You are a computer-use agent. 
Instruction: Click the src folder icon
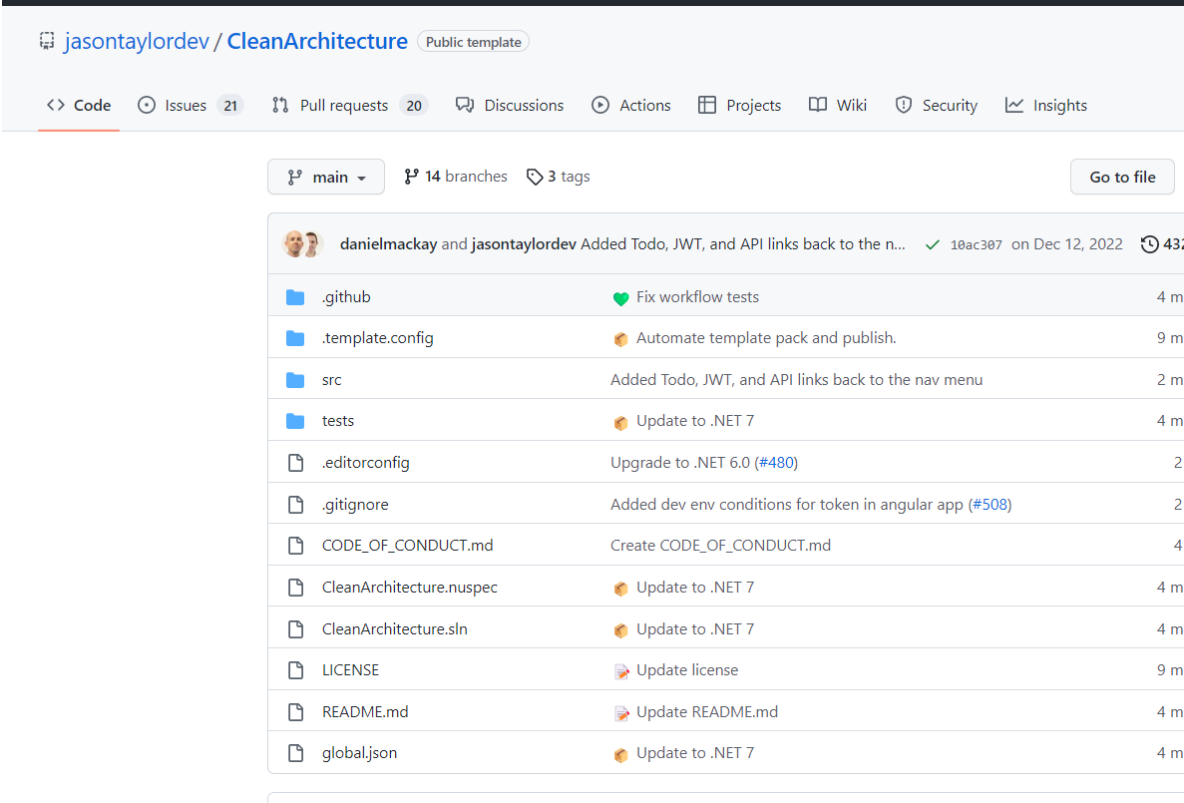pos(295,379)
